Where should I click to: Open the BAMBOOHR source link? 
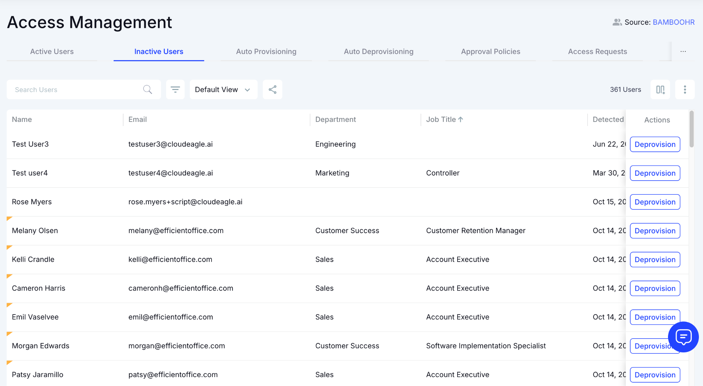pyautogui.click(x=673, y=22)
